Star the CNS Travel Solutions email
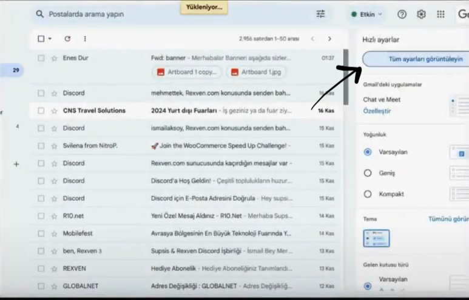The height and width of the screenshot is (300, 469). click(54, 111)
